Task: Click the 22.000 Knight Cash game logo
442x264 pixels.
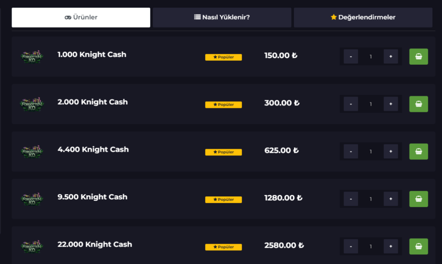Action: click(x=32, y=246)
